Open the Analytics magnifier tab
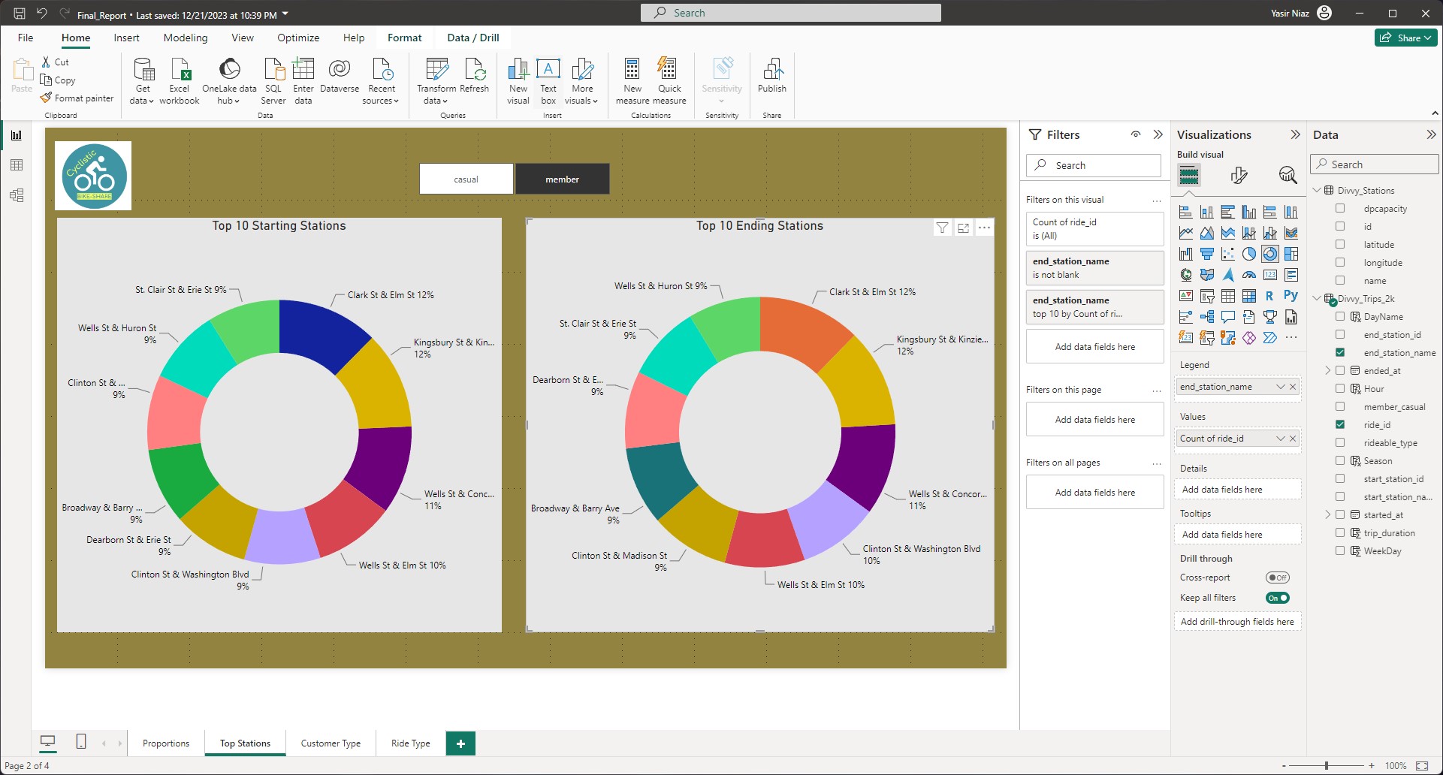Screen dimensions: 1443x775 (1288, 175)
